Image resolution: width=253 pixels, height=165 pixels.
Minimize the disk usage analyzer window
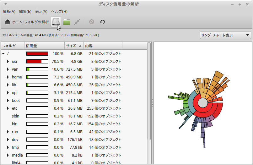click(232, 4)
